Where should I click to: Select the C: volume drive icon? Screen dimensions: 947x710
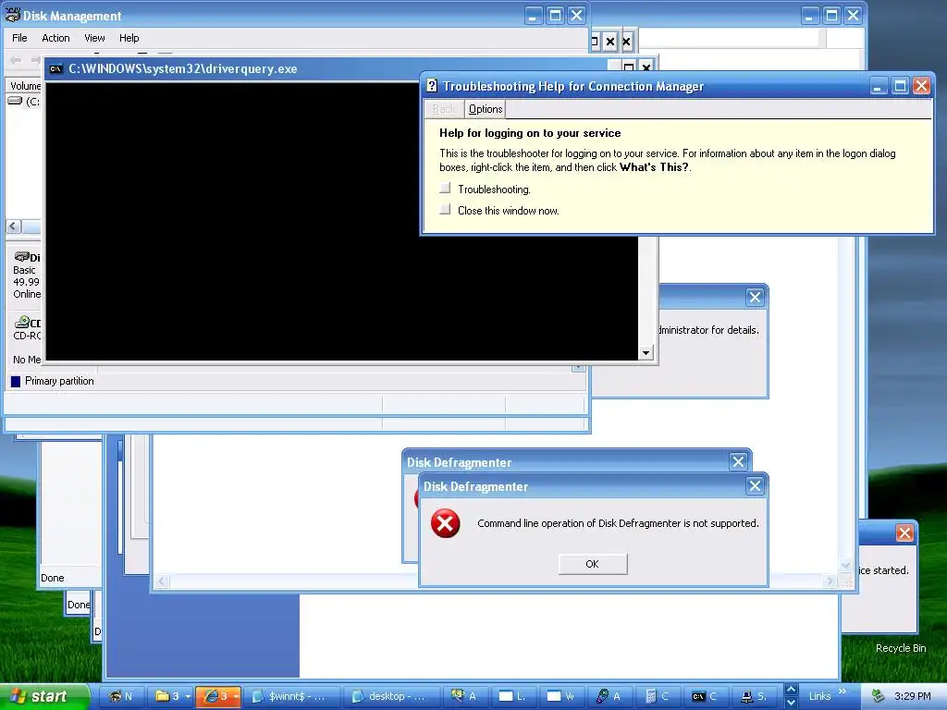(x=15, y=101)
